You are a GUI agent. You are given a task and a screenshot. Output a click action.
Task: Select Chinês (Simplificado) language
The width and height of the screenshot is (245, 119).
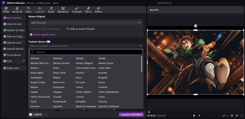[x=109, y=92]
